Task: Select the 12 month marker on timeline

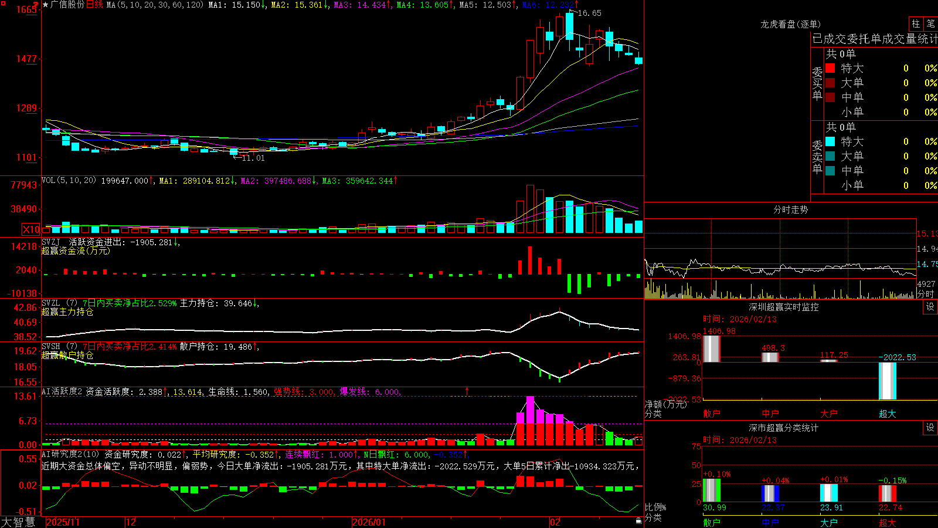Action: 131,522
